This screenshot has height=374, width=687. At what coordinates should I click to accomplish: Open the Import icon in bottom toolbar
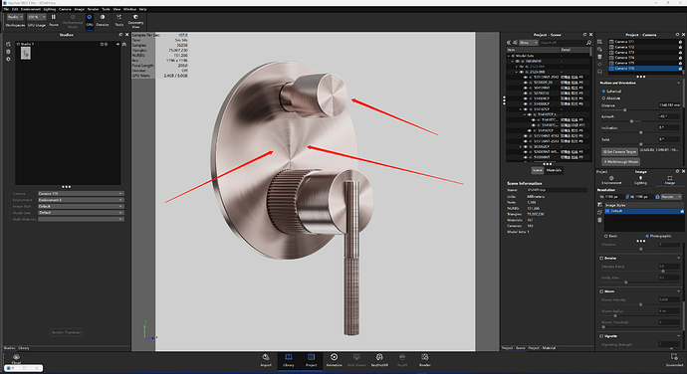266,360
